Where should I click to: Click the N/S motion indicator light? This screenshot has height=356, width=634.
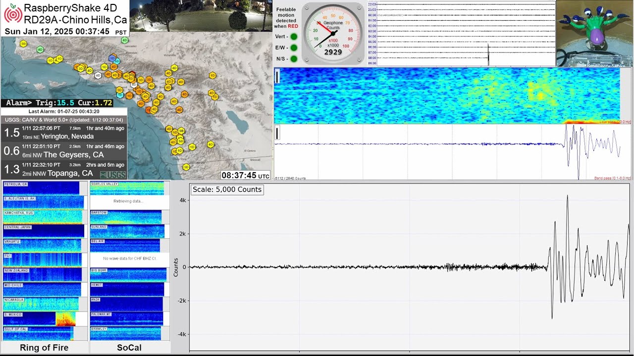coord(294,59)
